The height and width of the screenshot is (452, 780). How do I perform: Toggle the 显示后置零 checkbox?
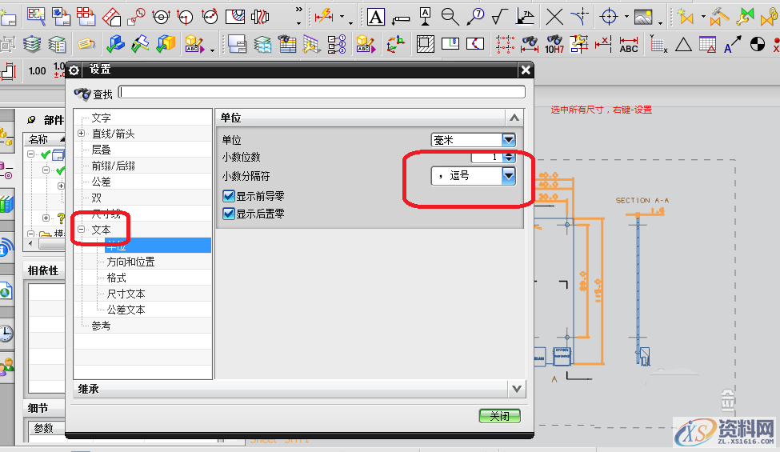228,214
